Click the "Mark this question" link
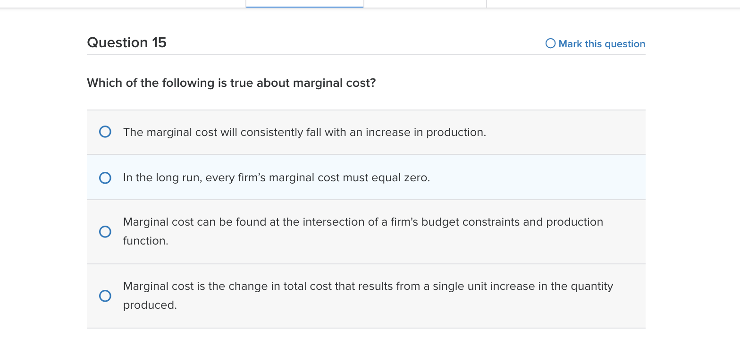Screen dimensions: 740x338 601,44
